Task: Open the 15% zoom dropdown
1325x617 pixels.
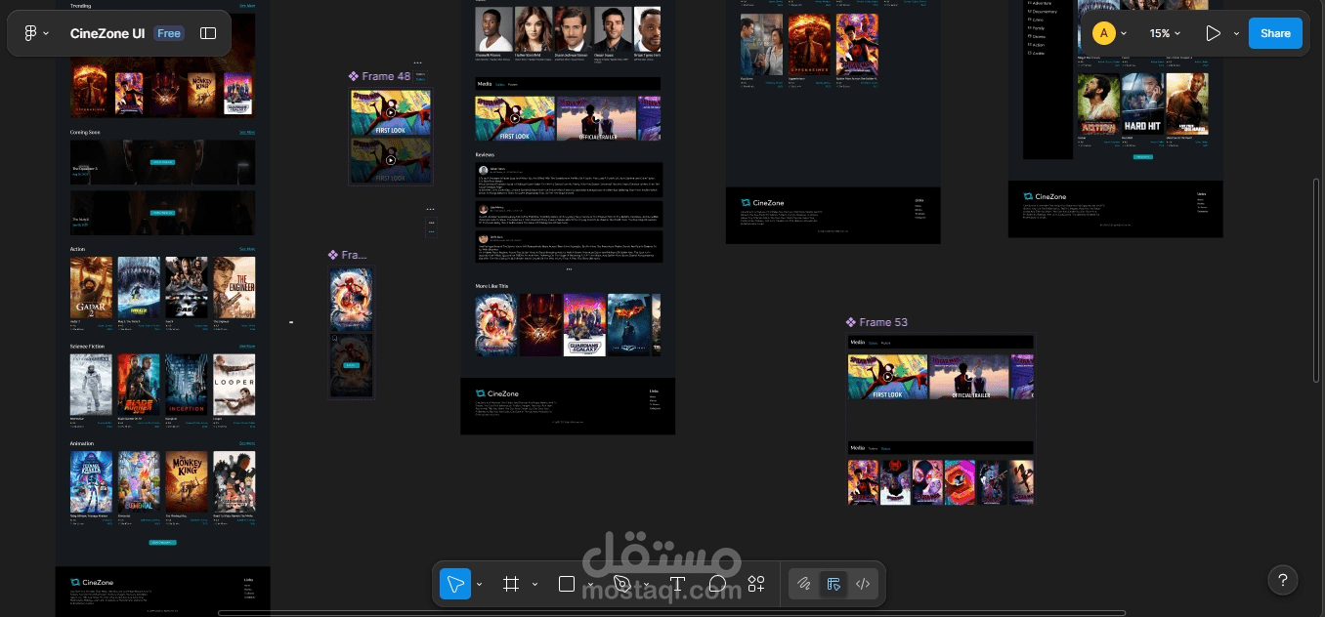Action: click(1164, 33)
